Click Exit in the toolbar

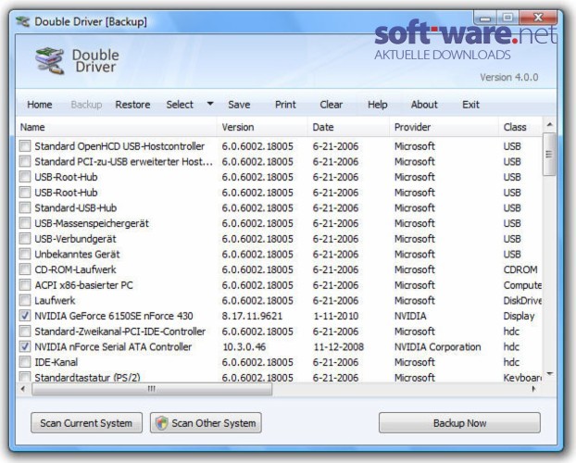[470, 105]
